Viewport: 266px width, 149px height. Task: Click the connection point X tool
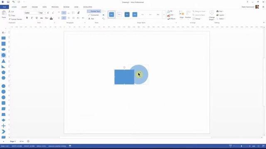point(103,15)
